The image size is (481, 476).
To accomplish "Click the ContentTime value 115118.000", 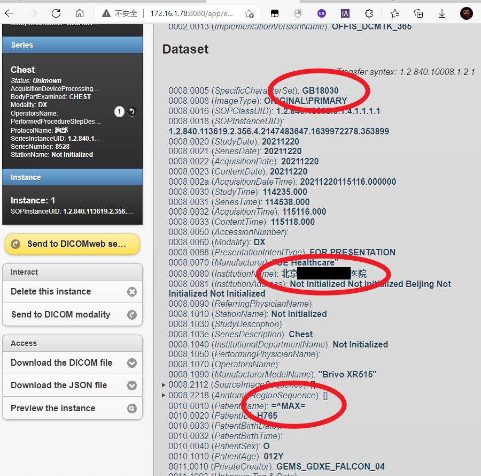I will click(x=293, y=222).
